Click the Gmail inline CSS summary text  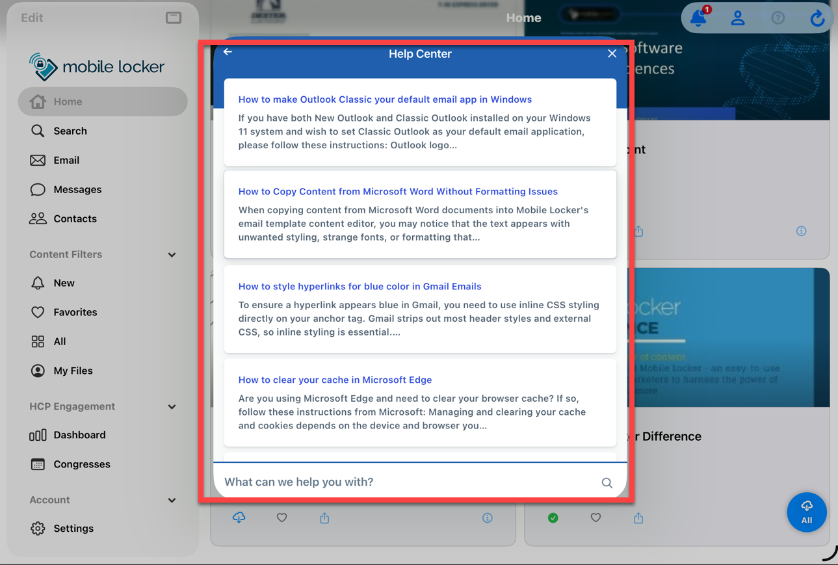419,319
